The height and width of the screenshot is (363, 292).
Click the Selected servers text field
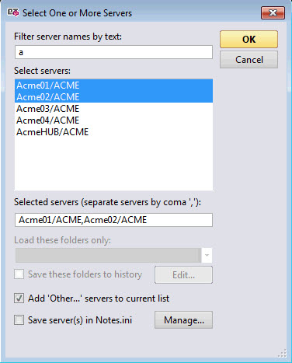pos(113,220)
